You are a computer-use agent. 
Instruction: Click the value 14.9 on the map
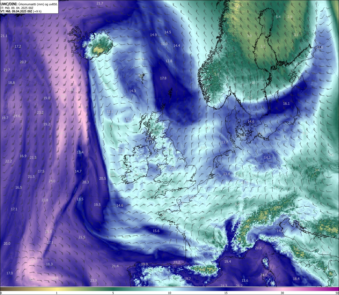[x=153, y=35]
